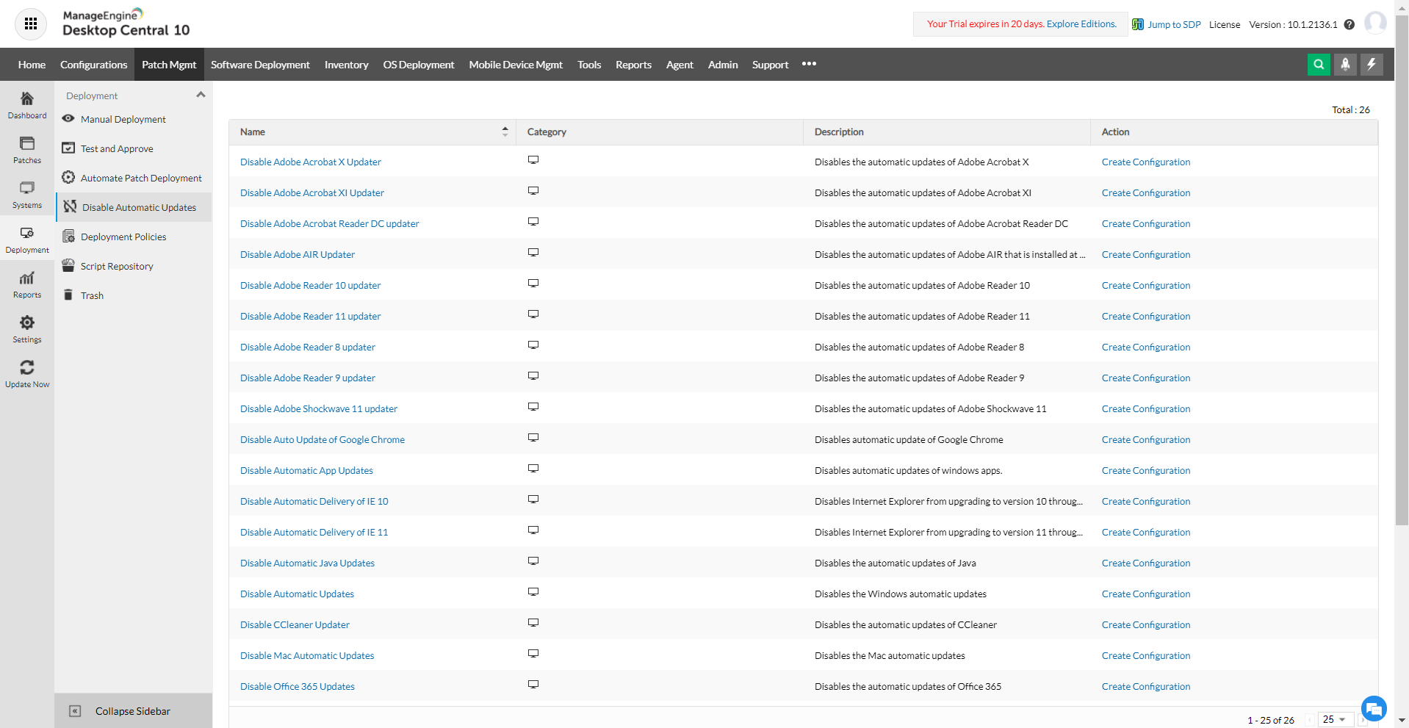
Task: Open the notifications bell icon
Action: click(1345, 64)
